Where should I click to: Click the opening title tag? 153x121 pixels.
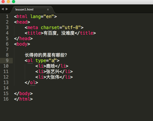tap(34, 33)
